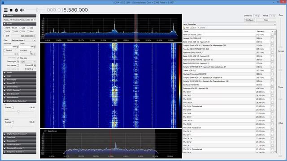
Task: Open settings via the gear icon
Action: pos(17,10)
